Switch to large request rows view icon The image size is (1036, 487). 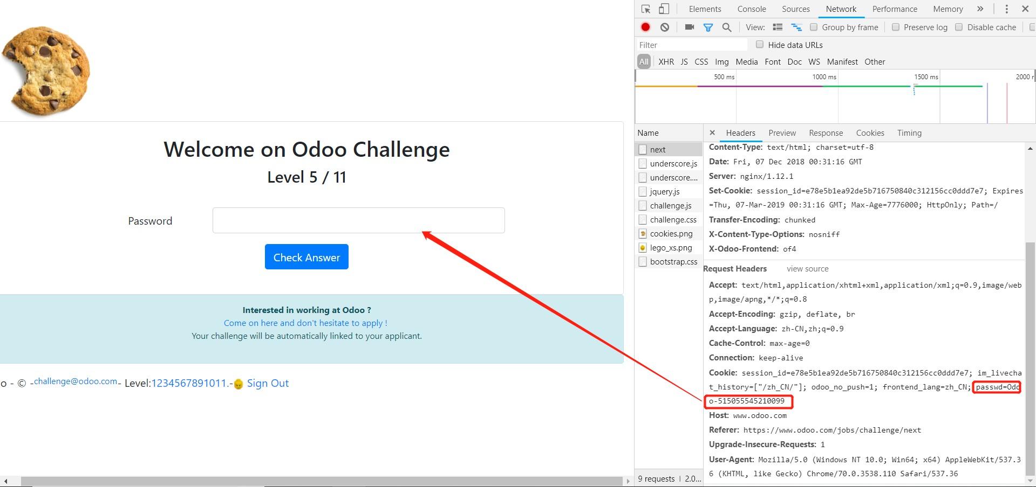(777, 27)
